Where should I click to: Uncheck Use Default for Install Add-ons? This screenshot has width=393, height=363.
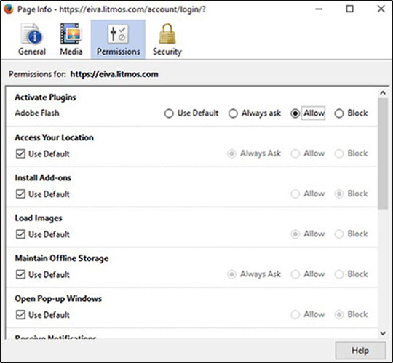pyautogui.click(x=20, y=194)
